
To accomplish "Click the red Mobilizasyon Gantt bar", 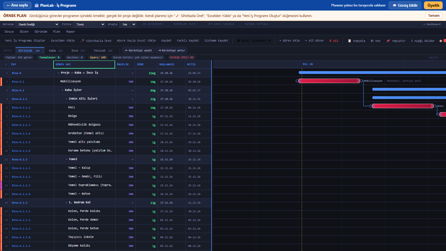I will [329, 81].
